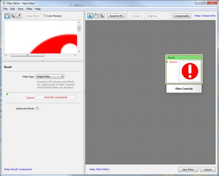The height and width of the screenshot is (176, 219).
Task: Click the Zoom to Fit button
Action: tap(116, 16)
